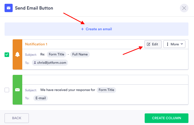Click the person icon in chris@jotform.com chip
Viewport: 194px width, 125px height.
click(35, 62)
